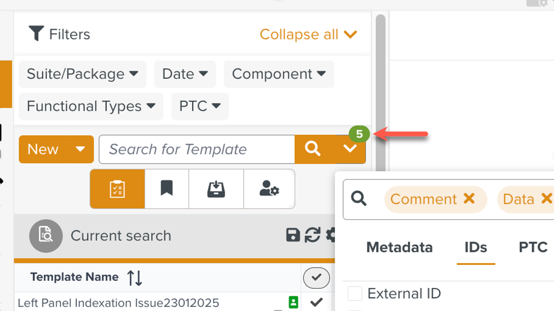Click the magnifier search button
Viewport: 554px width, 311px height.
312,149
